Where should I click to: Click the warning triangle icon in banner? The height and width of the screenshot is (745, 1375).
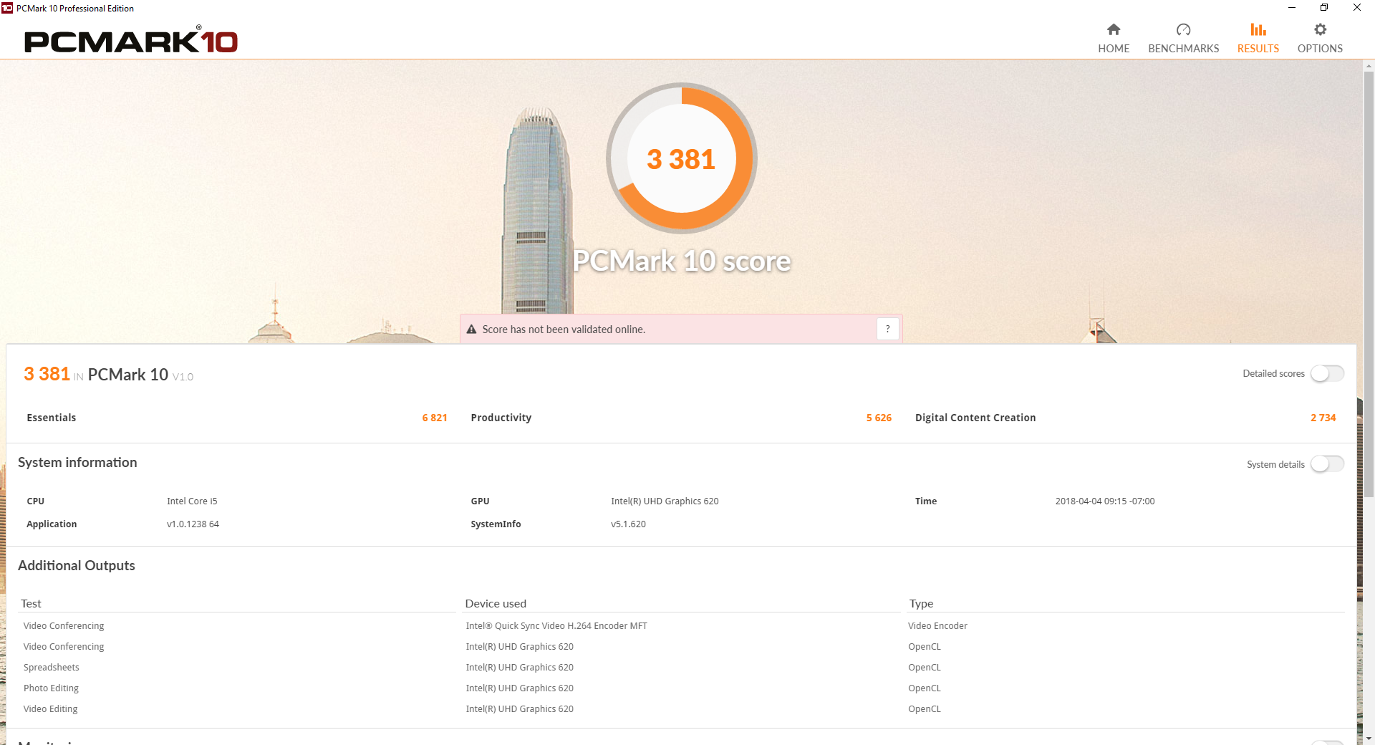point(471,330)
